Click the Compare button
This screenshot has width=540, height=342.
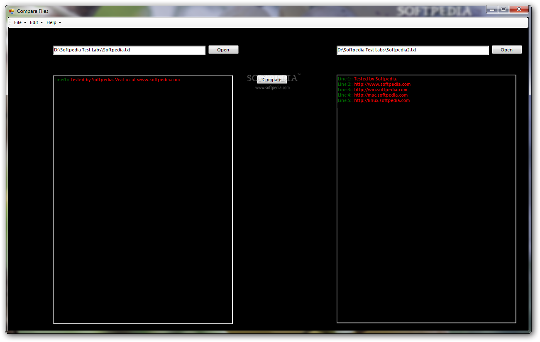tap(272, 80)
